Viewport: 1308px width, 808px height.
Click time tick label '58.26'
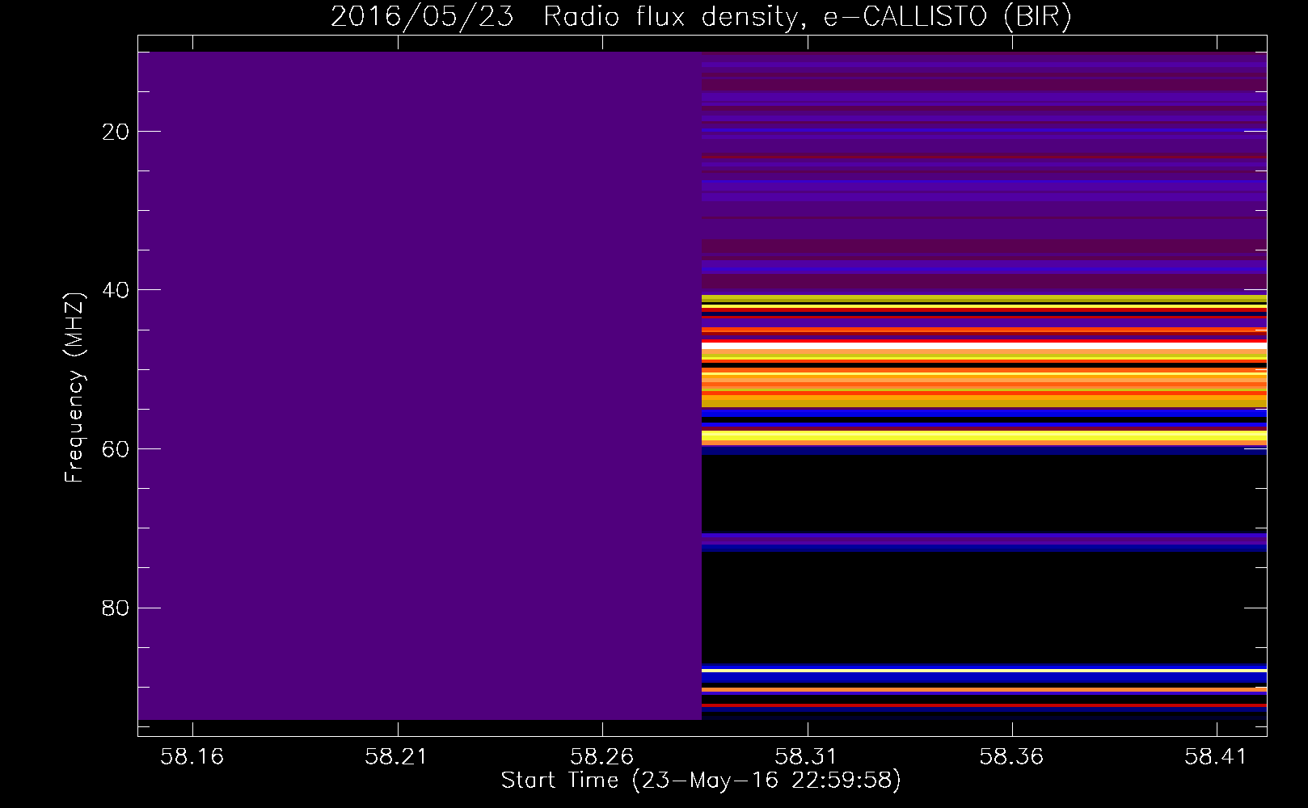(x=601, y=756)
